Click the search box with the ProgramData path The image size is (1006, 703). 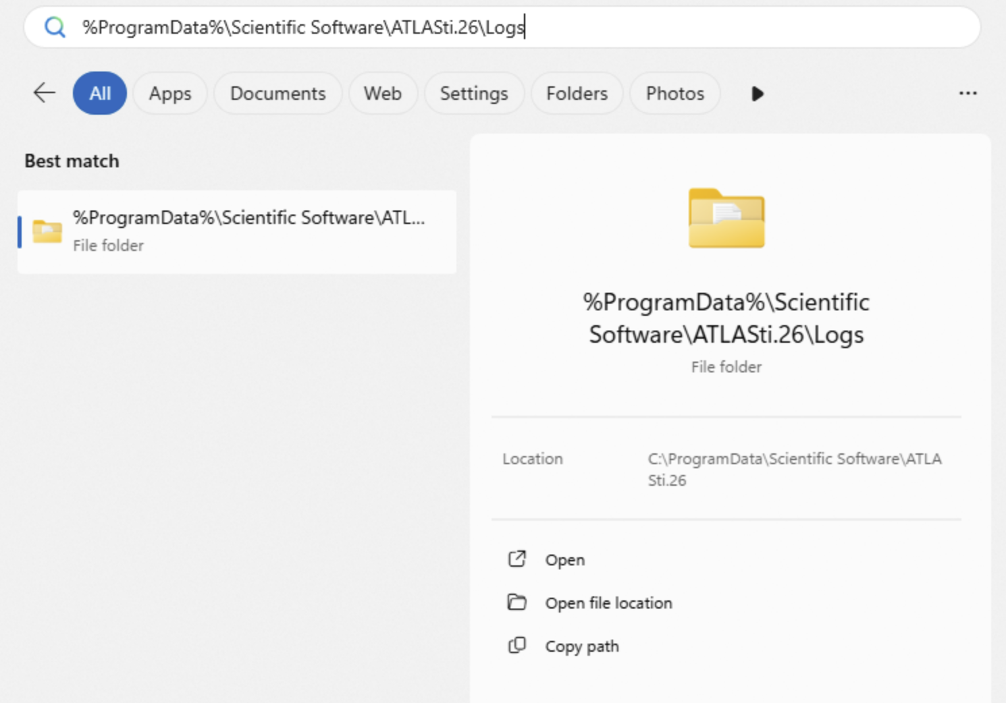coord(502,27)
